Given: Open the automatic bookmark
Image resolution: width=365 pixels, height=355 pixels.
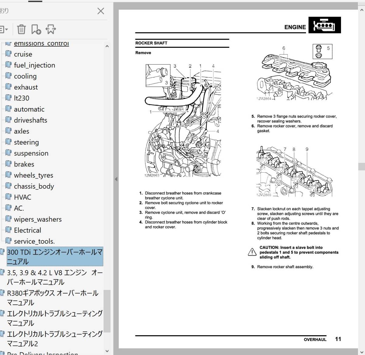Looking at the screenshot, I should coord(29,109).
